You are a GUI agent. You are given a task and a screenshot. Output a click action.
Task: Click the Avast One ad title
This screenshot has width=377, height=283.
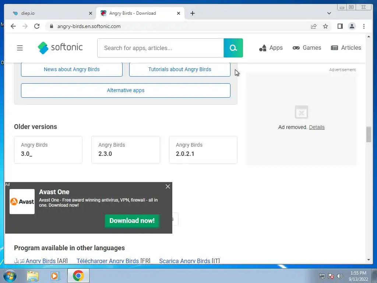click(54, 192)
